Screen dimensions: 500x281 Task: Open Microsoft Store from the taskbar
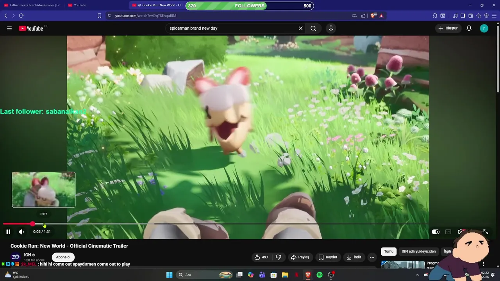tap(273, 275)
